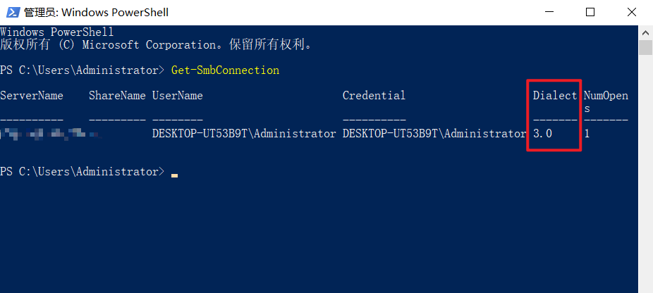Click the ServerName column header
Screen dimensions: 653x293
32,96
